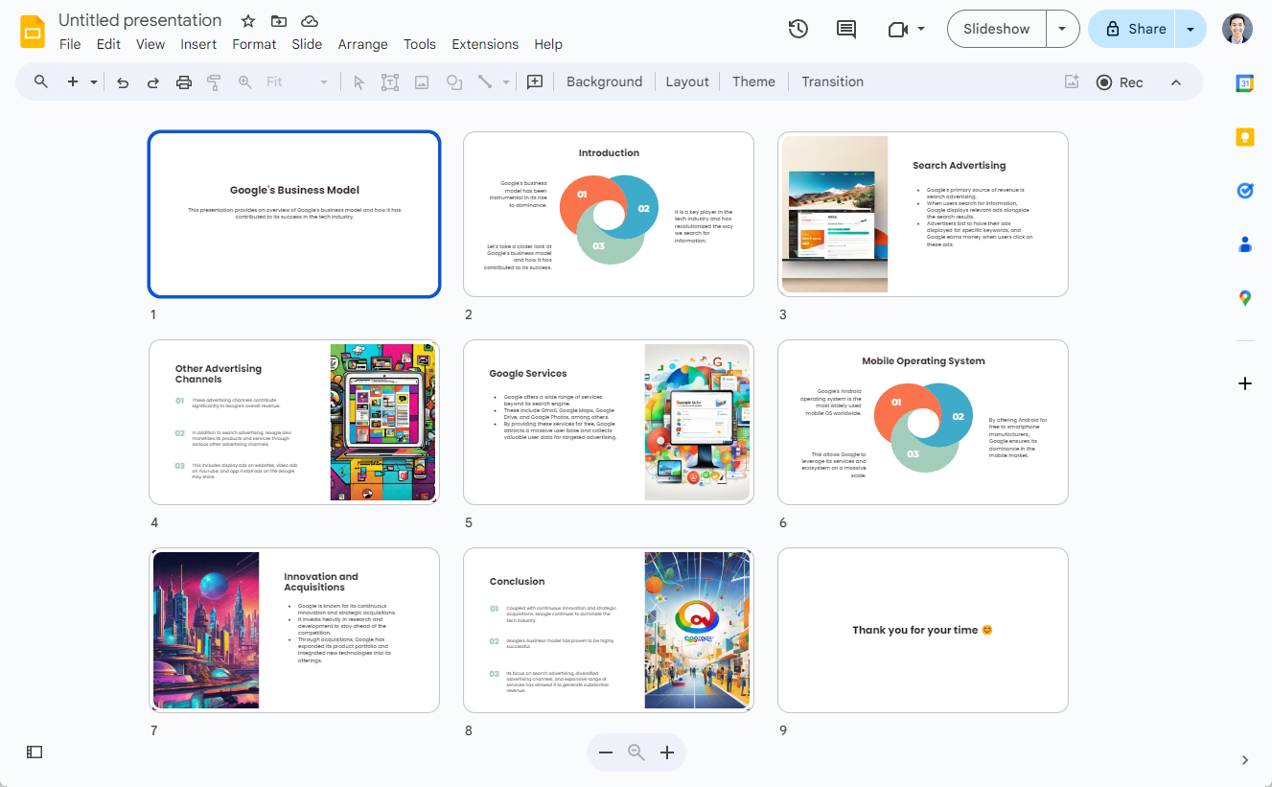This screenshot has height=787, width=1272.
Task: Toggle grid view icon at bottom left
Action: point(35,752)
